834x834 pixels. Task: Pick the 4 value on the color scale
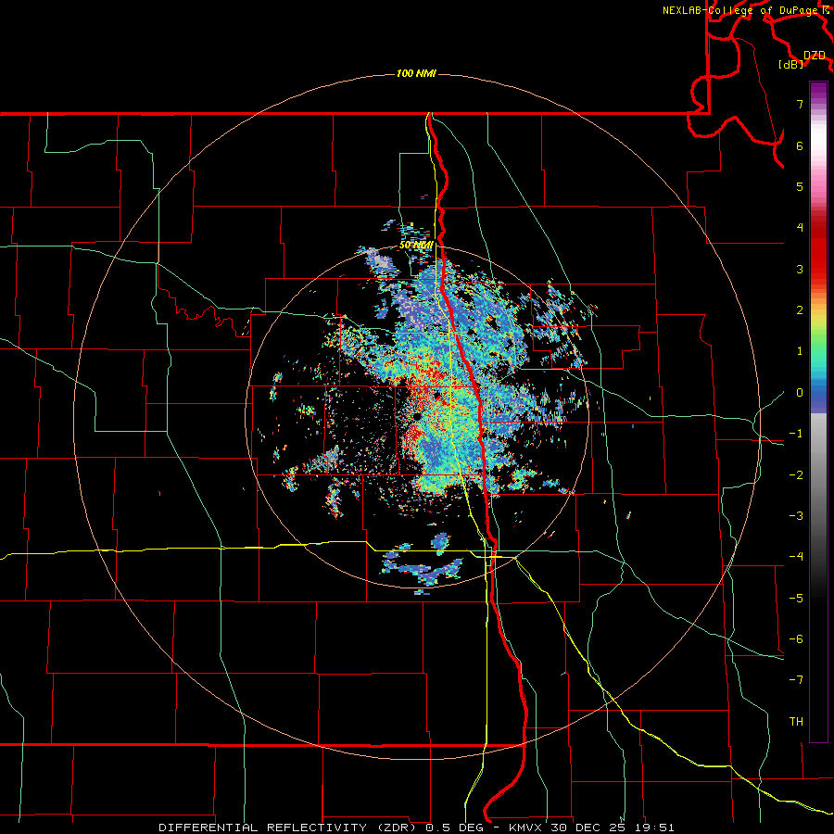pyautogui.click(x=800, y=228)
